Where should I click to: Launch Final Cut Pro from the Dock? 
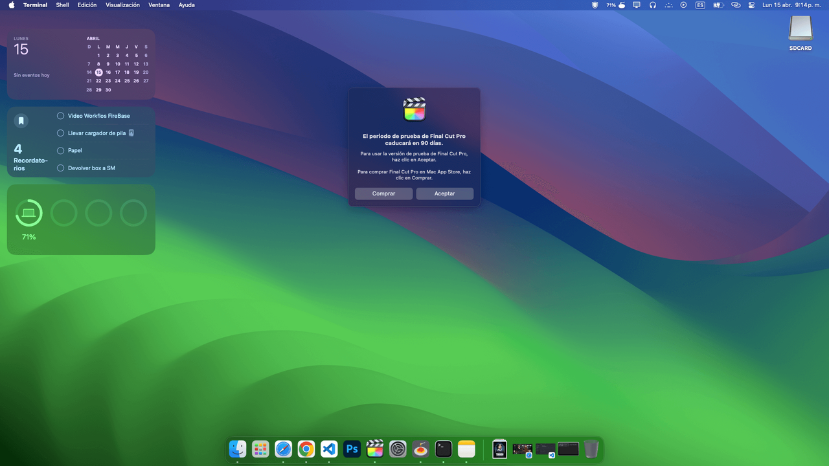(374, 449)
